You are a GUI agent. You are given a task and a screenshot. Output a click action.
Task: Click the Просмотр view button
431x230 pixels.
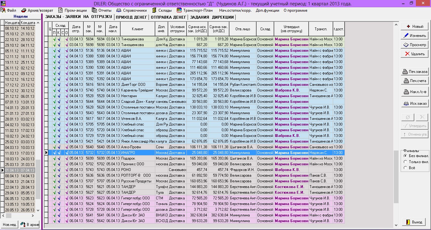point(415,45)
